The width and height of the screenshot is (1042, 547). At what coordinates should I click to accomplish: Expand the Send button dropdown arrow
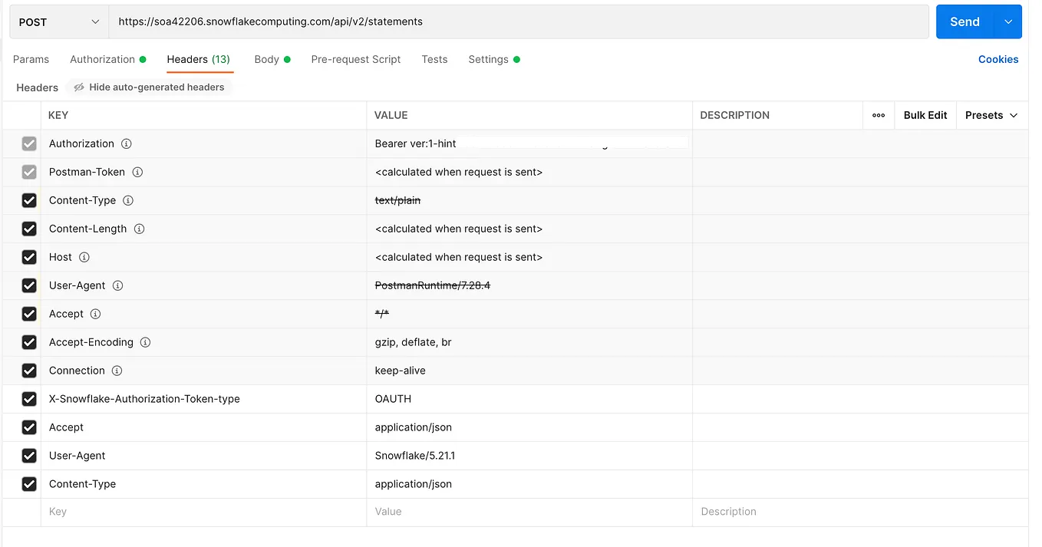coord(1008,21)
